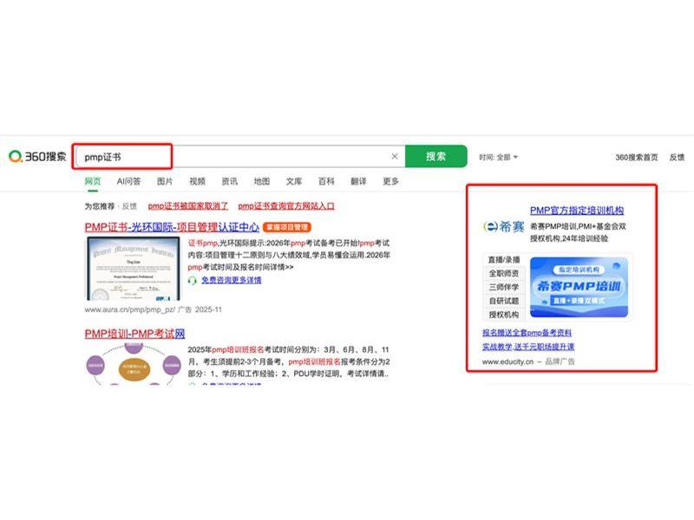
Task: Click the green headset consultation icon
Action: click(192, 280)
